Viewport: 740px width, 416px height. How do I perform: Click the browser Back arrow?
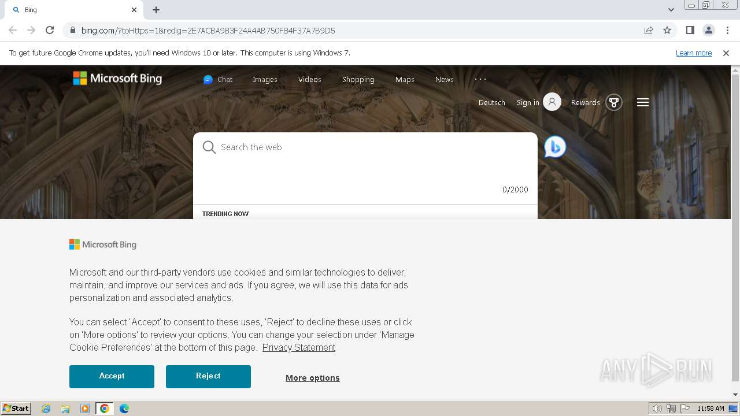pos(13,30)
